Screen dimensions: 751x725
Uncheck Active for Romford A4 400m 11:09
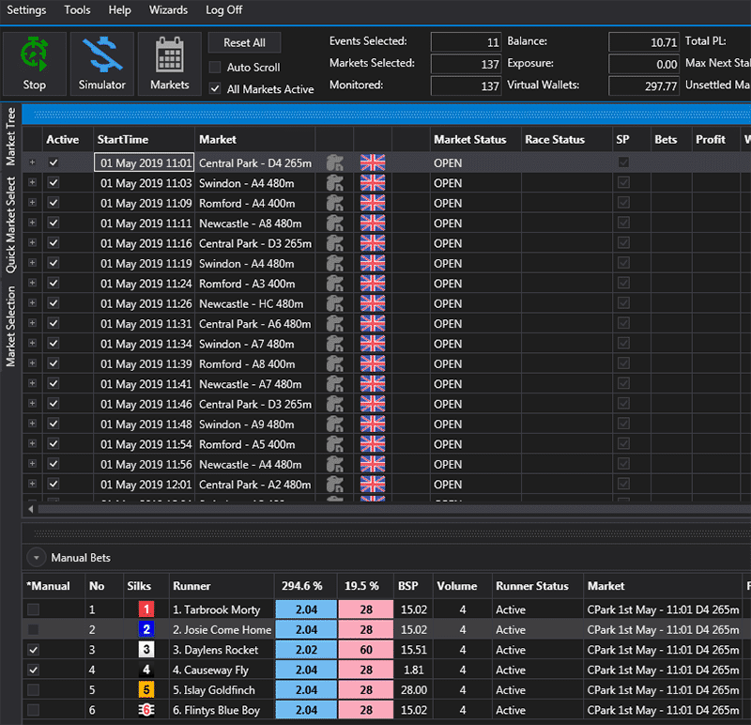[x=54, y=203]
